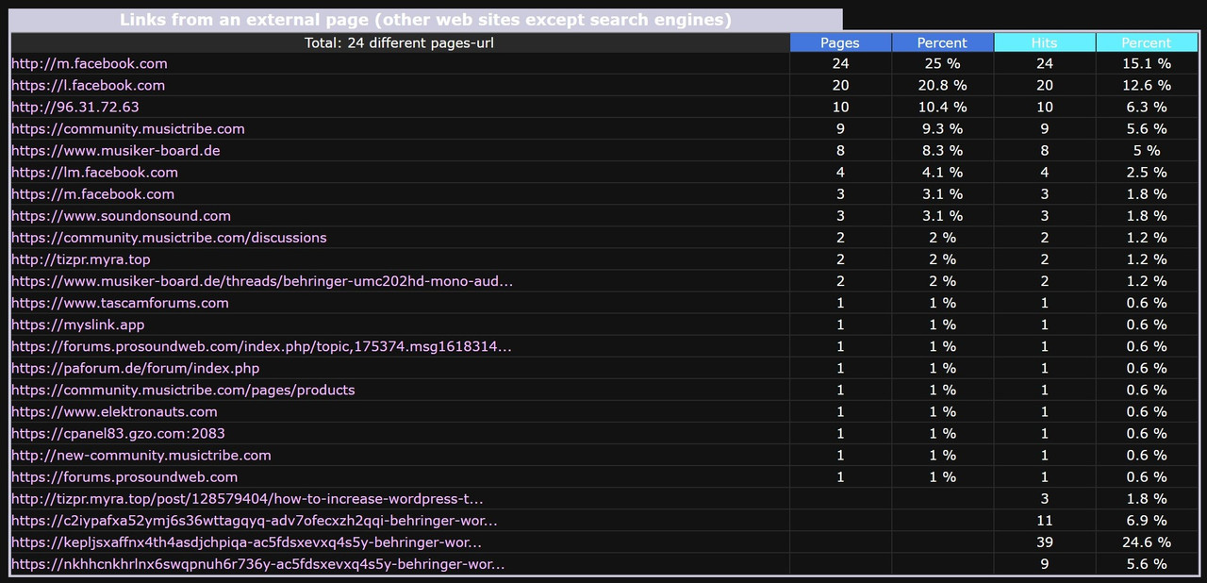The image size is (1207, 583).
Task: Click the blue Pages column header
Action: pyautogui.click(x=840, y=42)
